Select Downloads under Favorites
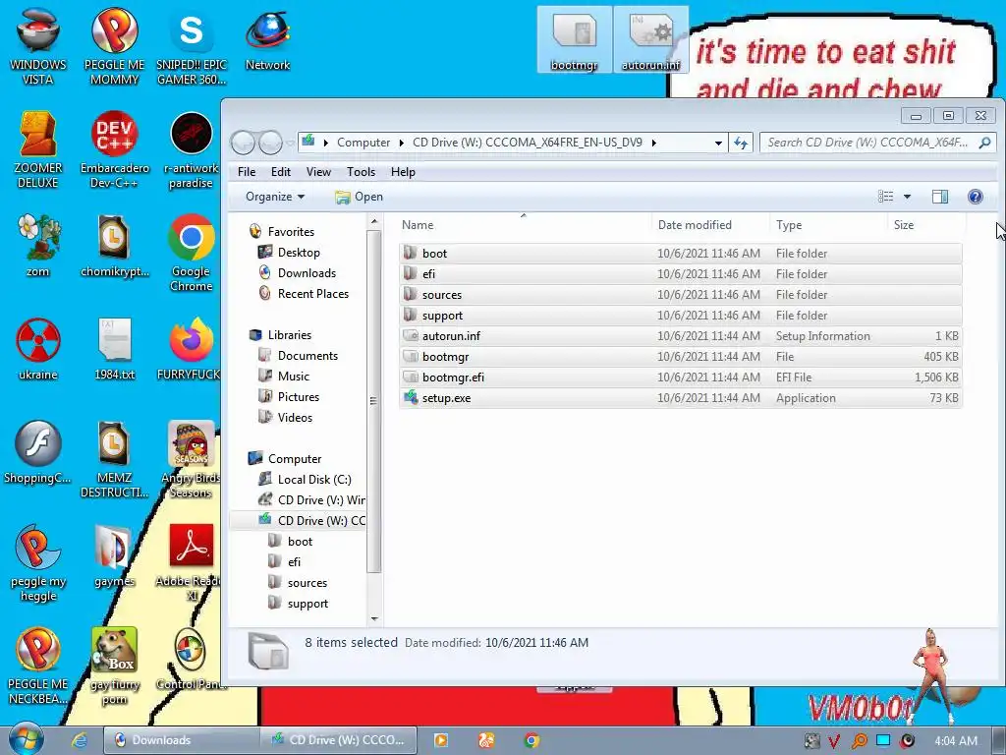The height and width of the screenshot is (755, 1006). click(298, 273)
